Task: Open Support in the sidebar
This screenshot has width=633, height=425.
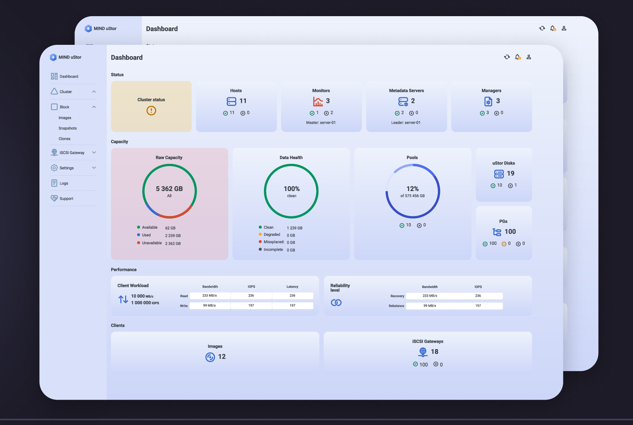Action: tap(66, 199)
